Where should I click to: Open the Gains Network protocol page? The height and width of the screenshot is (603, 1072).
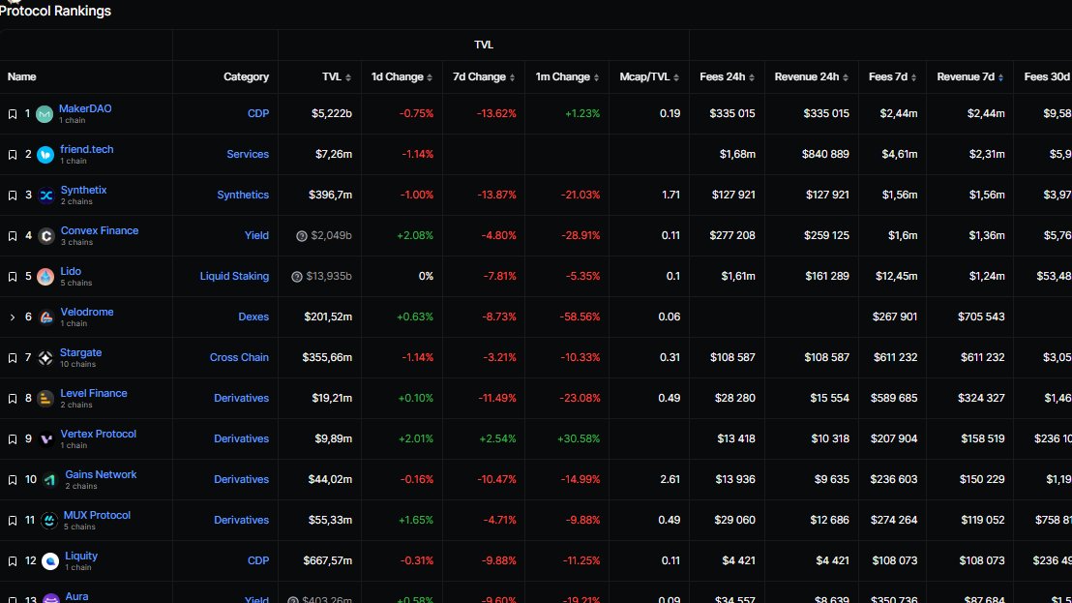(101, 474)
